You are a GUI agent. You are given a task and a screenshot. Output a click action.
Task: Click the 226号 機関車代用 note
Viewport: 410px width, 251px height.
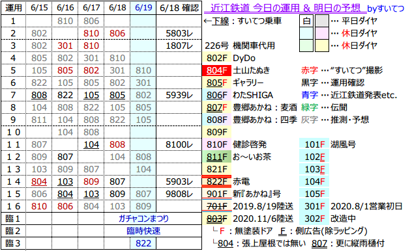pos(240,46)
